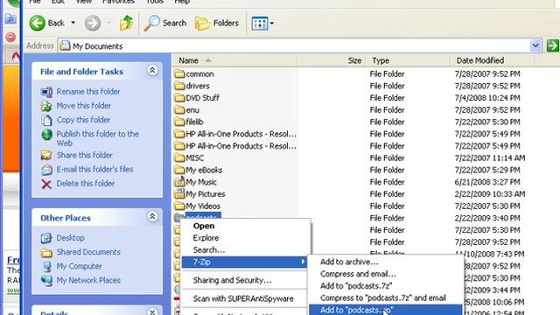
Task: Click the 7/4/2008 10:24 PM date cell
Action: (487, 98)
